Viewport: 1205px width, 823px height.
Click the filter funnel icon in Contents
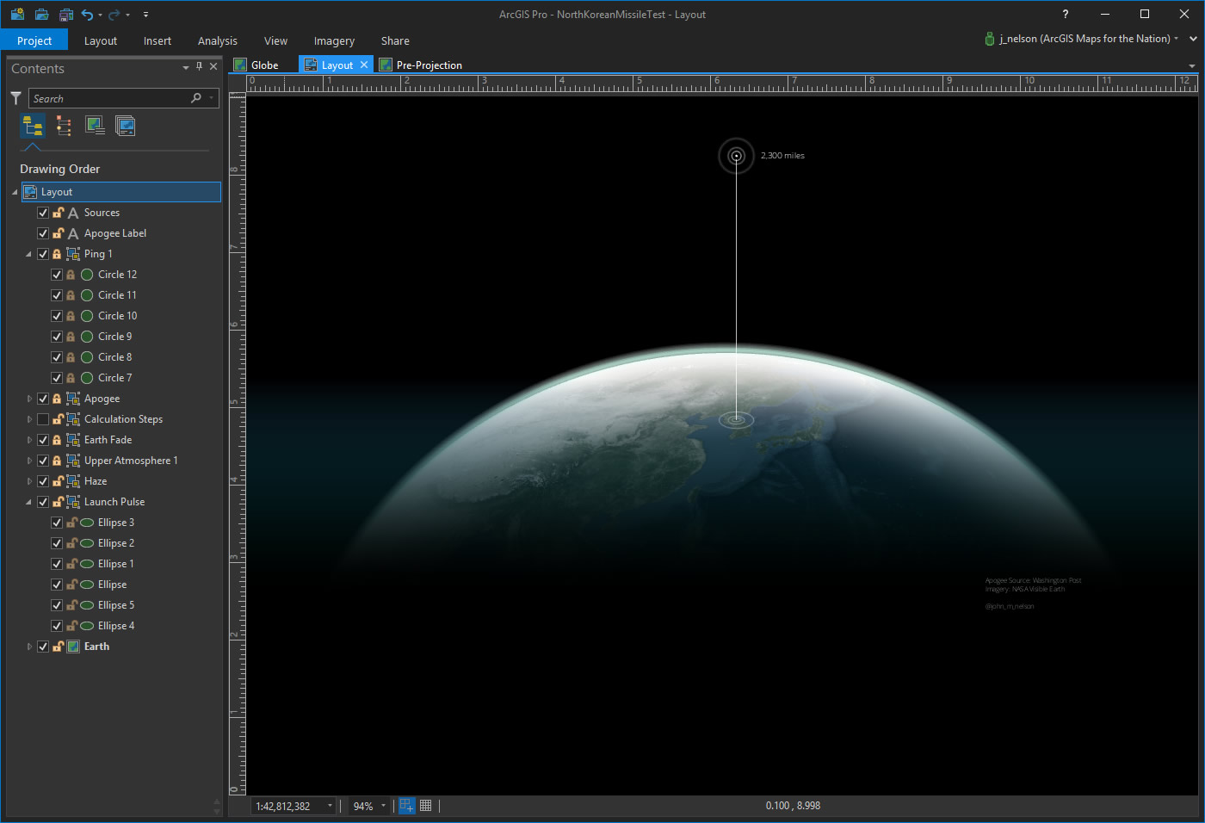(15, 98)
